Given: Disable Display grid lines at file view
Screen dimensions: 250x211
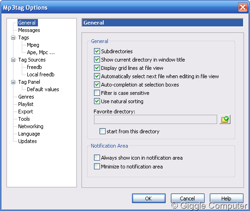Looking at the screenshot, I should click(97, 68).
